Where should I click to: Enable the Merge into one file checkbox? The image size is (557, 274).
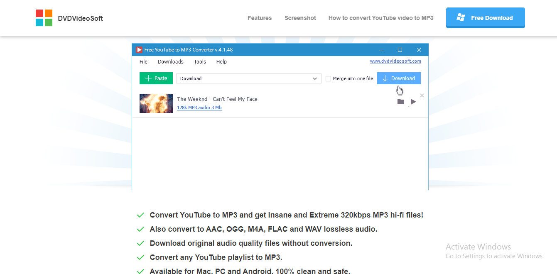[328, 78]
